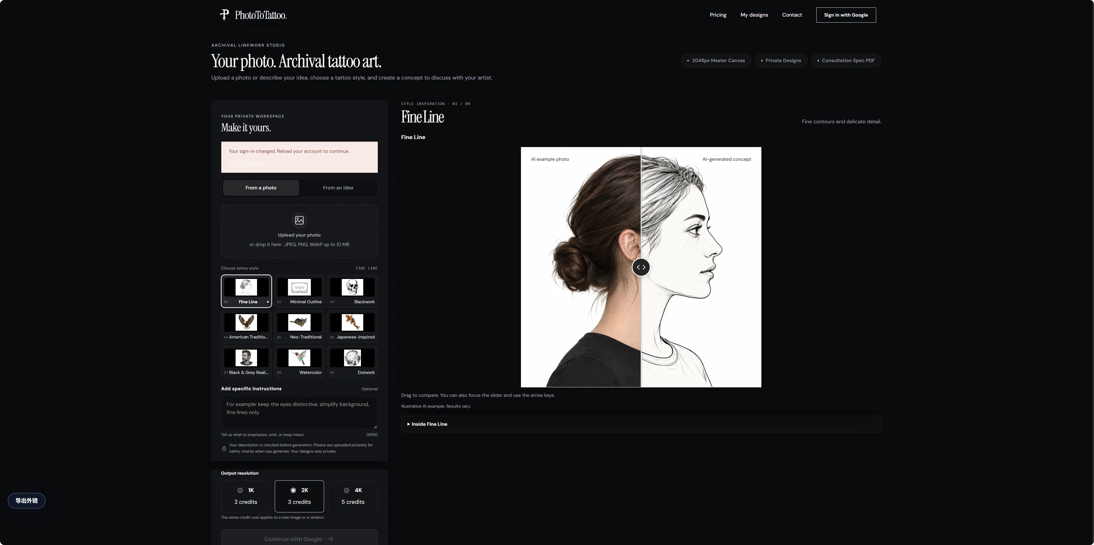Switch to the From a photo tab
This screenshot has width=1094, height=545.
pyautogui.click(x=261, y=188)
